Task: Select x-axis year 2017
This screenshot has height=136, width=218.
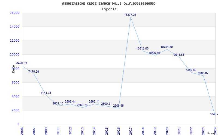Action: [131, 131]
